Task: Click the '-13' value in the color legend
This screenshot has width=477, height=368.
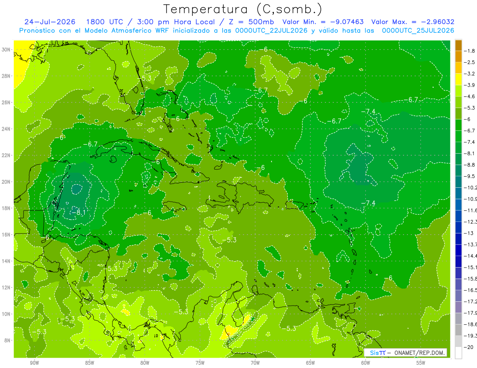Action: click(x=469, y=233)
